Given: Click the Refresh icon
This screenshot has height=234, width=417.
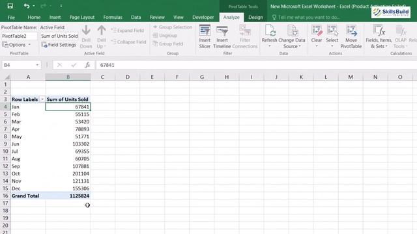Looking at the screenshot, I should [x=270, y=31].
